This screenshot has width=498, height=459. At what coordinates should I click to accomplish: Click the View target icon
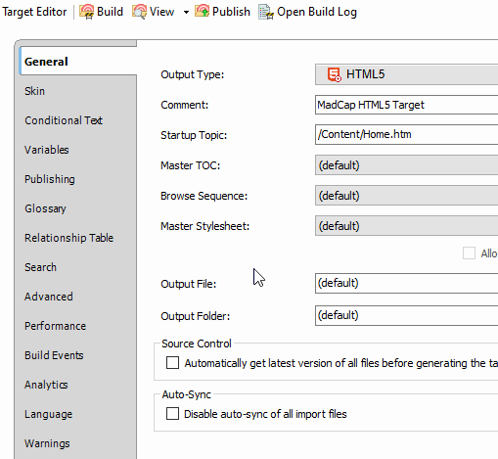[139, 12]
